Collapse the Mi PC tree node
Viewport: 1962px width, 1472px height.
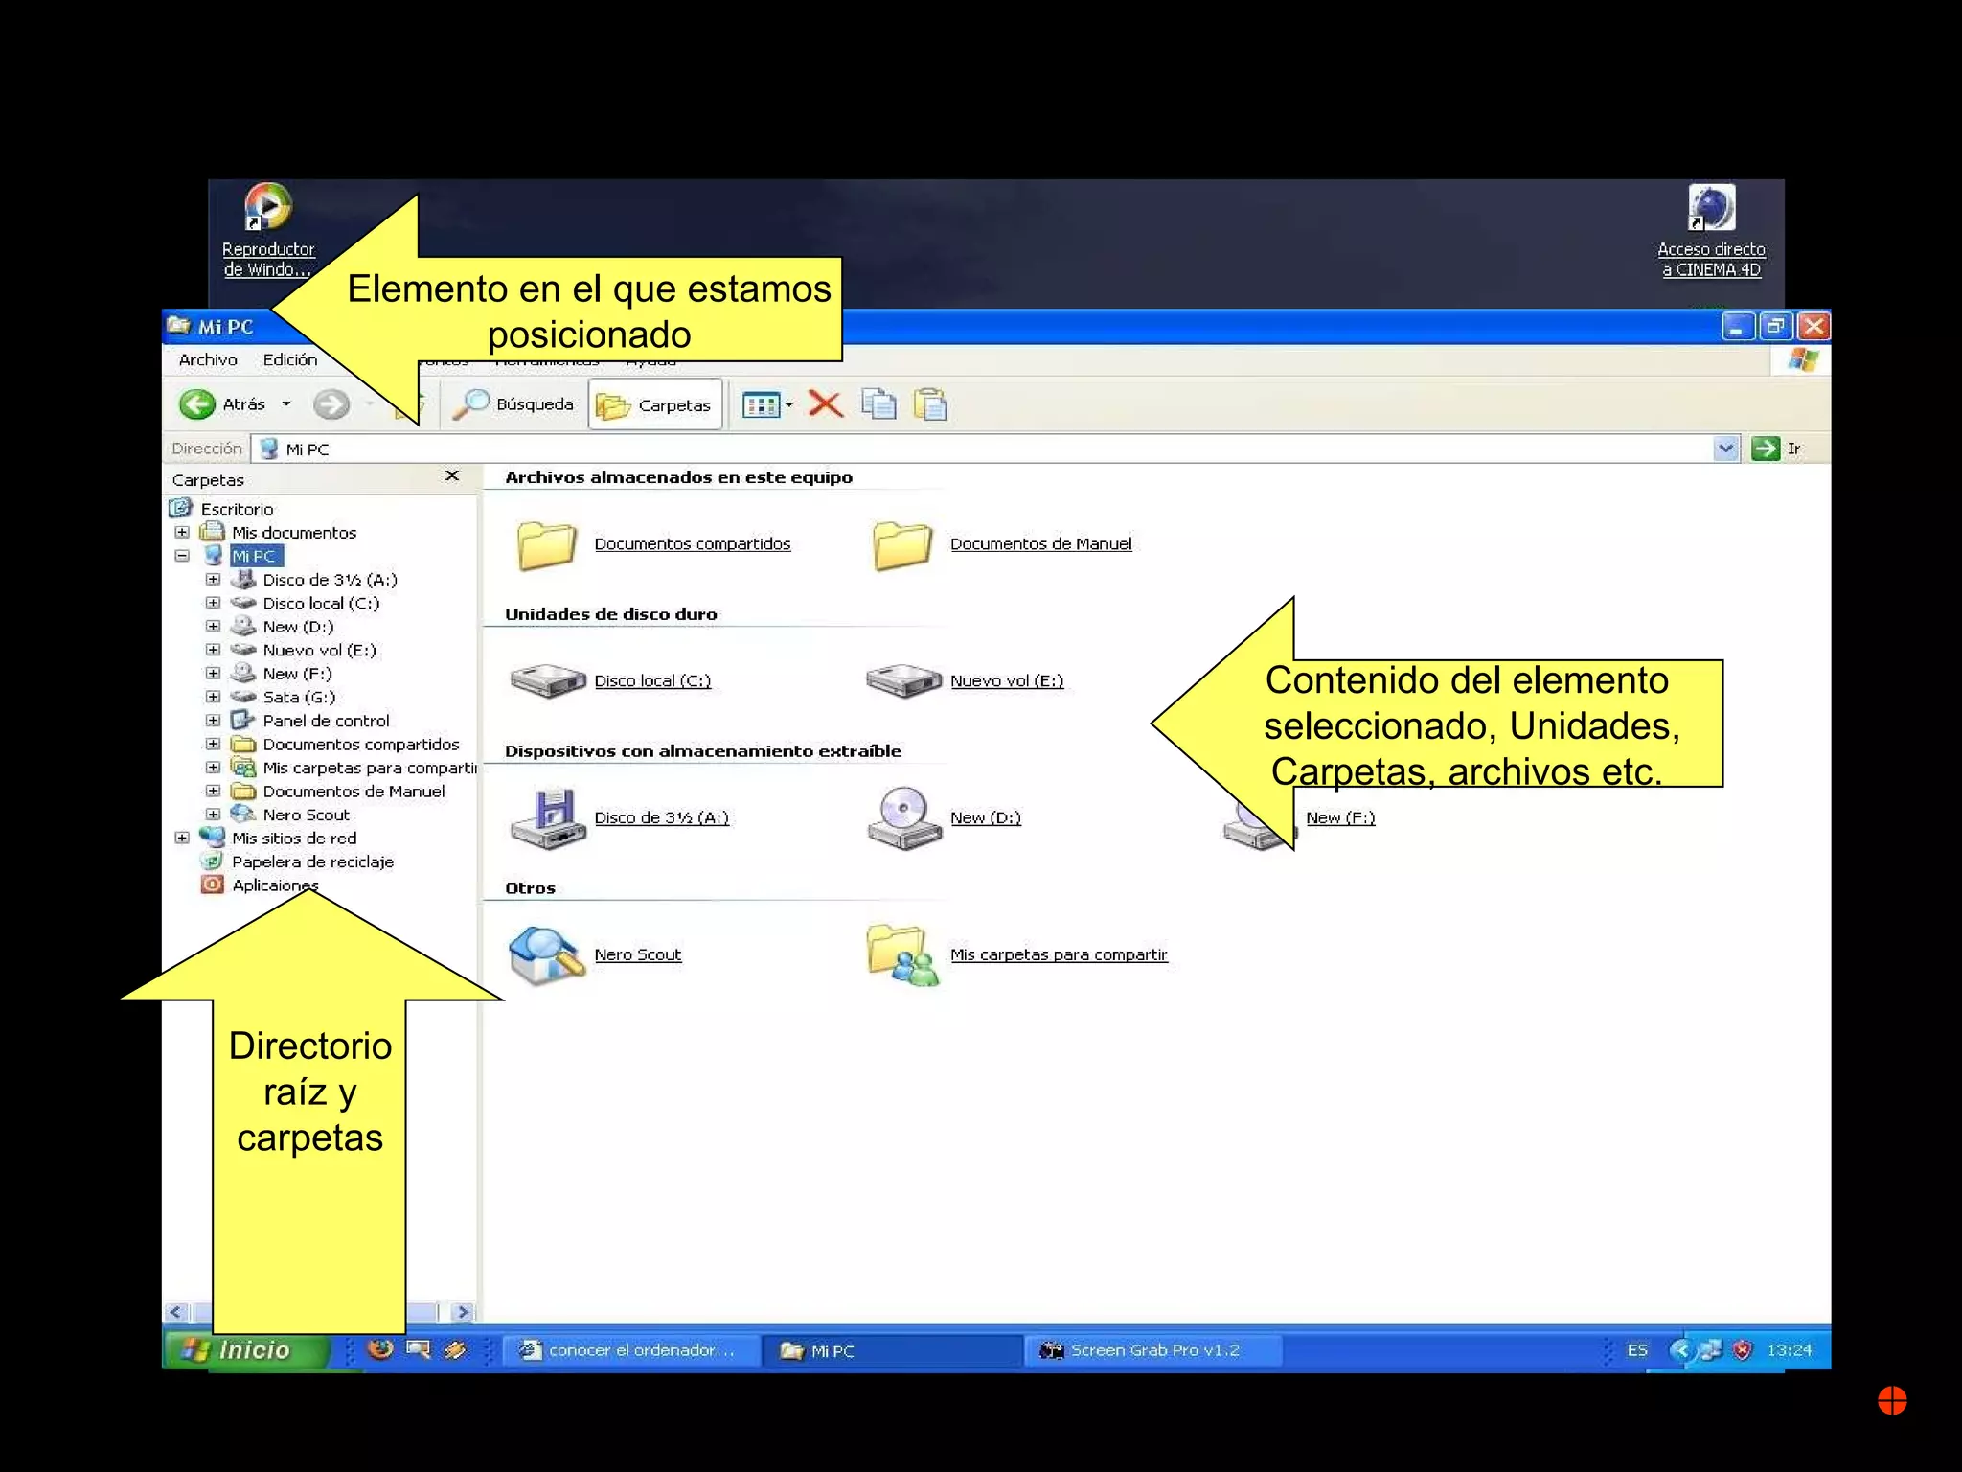pyautogui.click(x=182, y=556)
